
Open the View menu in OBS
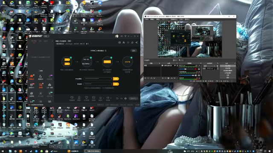[158, 19]
